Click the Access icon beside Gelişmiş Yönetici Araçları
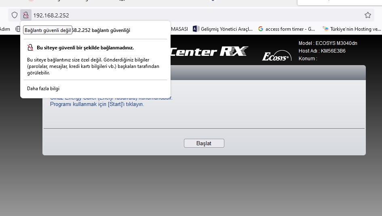The image size is (382, 216). [x=196, y=29]
